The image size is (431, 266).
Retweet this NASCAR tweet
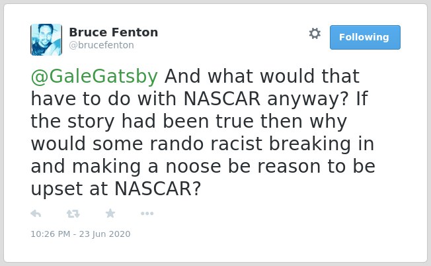click(x=73, y=214)
